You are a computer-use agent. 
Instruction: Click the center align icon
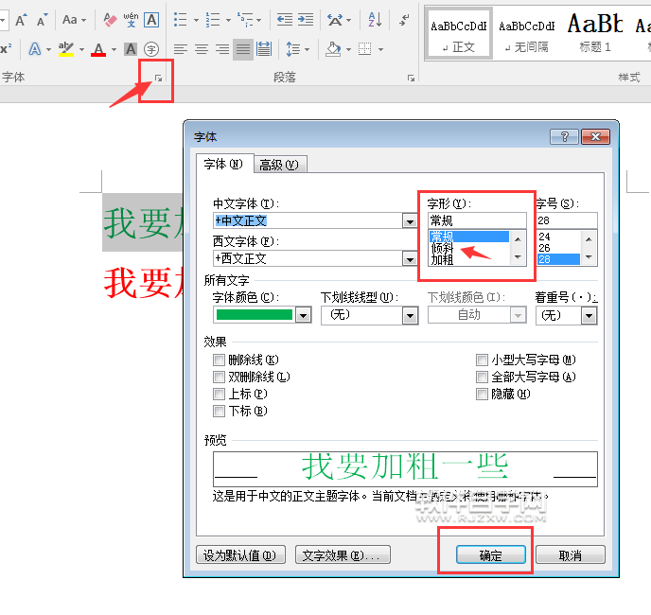(201, 49)
